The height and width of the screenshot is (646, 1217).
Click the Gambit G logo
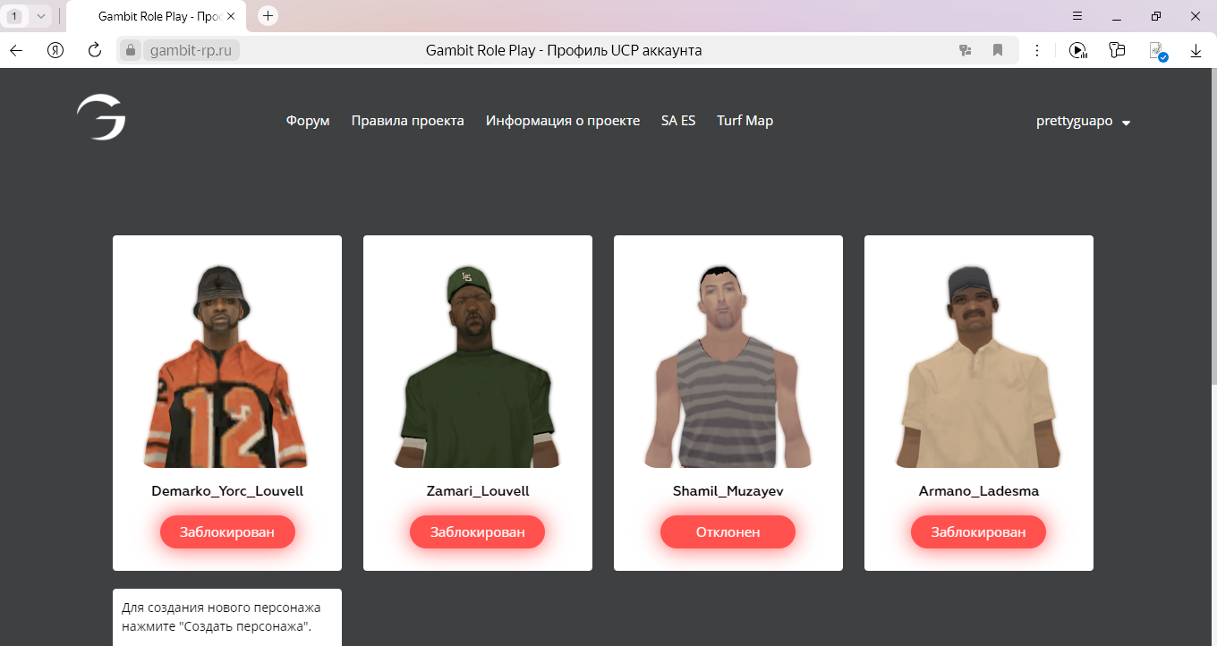pyautogui.click(x=101, y=119)
